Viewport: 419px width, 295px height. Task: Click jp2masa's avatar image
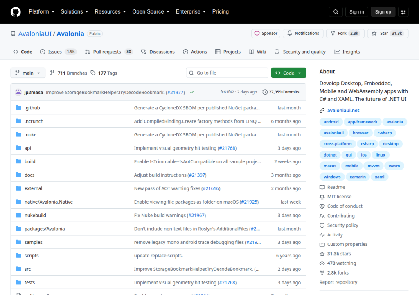18,92
